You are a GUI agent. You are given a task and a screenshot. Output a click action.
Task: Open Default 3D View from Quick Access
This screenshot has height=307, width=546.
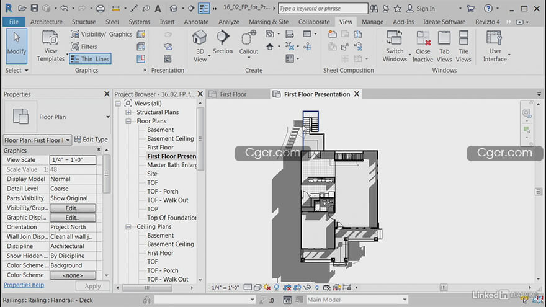pyautogui.click(x=173, y=8)
